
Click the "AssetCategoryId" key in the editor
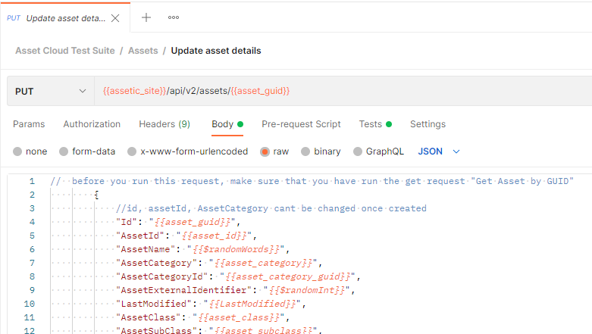click(162, 276)
